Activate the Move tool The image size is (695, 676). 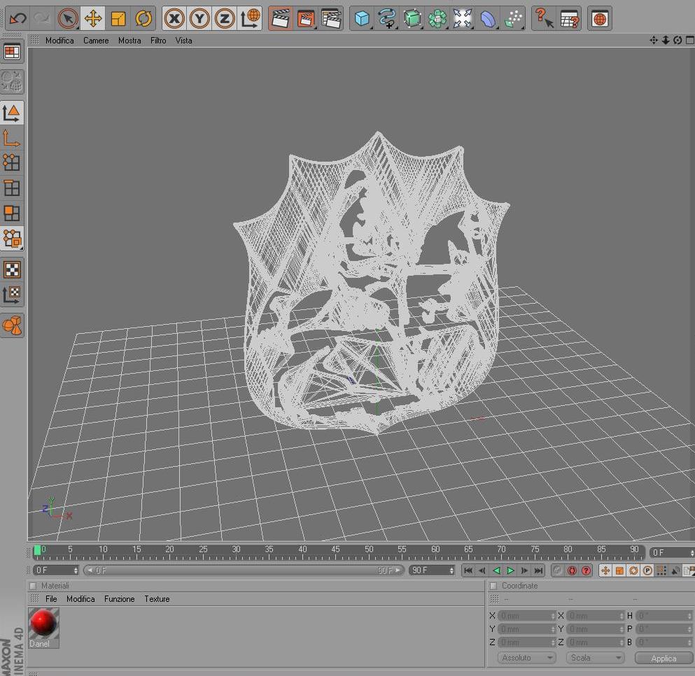pyautogui.click(x=93, y=19)
